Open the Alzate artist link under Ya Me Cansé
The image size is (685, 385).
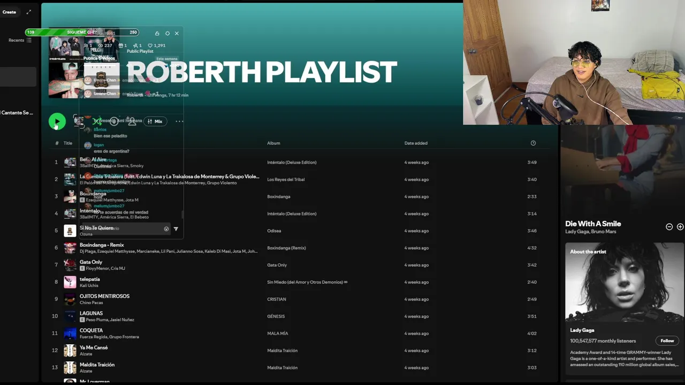(85, 354)
